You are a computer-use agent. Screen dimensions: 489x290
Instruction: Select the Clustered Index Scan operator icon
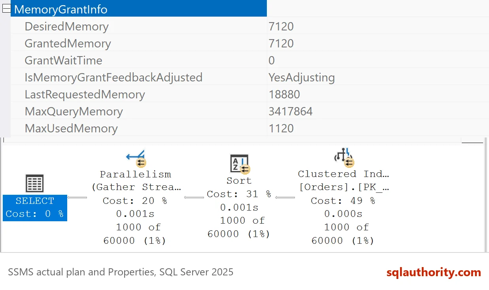(344, 157)
